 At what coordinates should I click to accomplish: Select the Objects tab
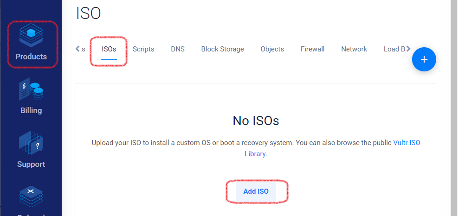(x=272, y=49)
